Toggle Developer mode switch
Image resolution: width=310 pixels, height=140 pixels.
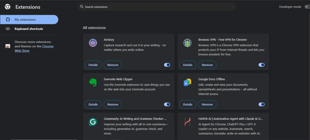pyautogui.click(x=307, y=7)
